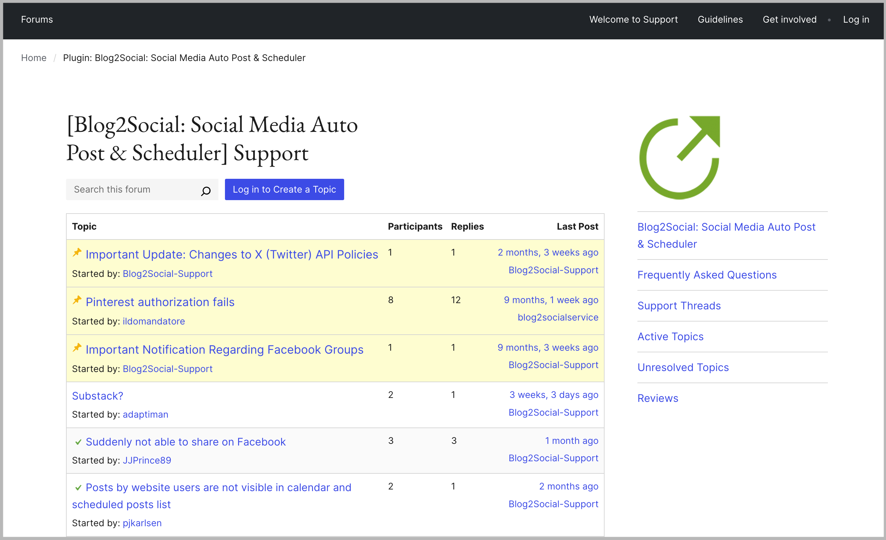Open pjkarlsen user profile
The width and height of the screenshot is (886, 540).
coord(142,523)
